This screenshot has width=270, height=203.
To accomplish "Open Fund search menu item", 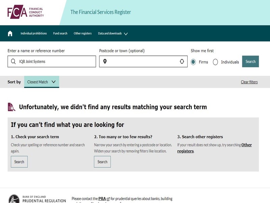I will tap(60, 33).
